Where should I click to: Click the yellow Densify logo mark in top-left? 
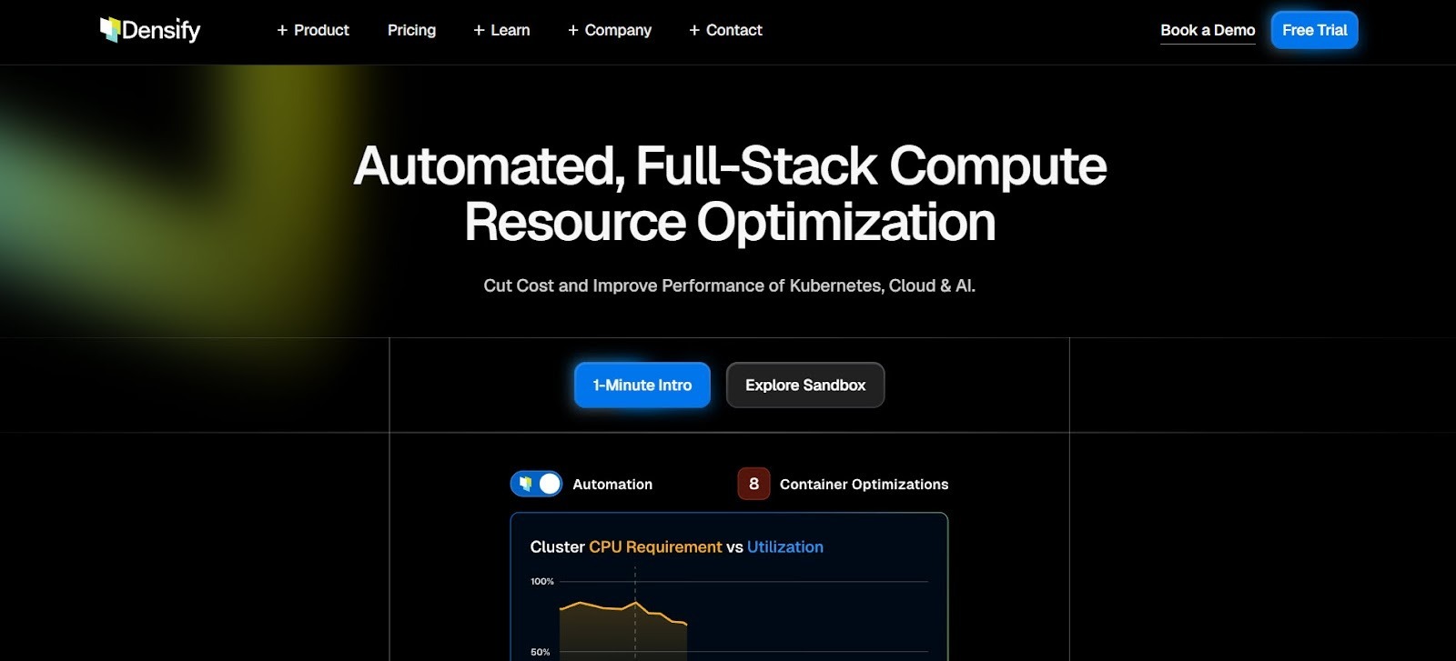click(x=108, y=29)
